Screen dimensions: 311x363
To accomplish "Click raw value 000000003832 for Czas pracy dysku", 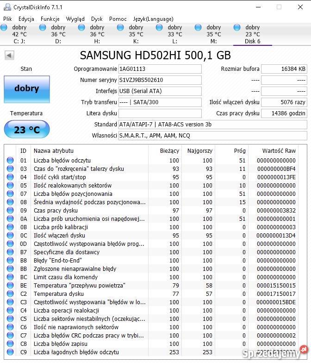I will pyautogui.click(x=276, y=210).
